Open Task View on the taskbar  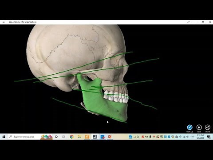tap(64, 136)
